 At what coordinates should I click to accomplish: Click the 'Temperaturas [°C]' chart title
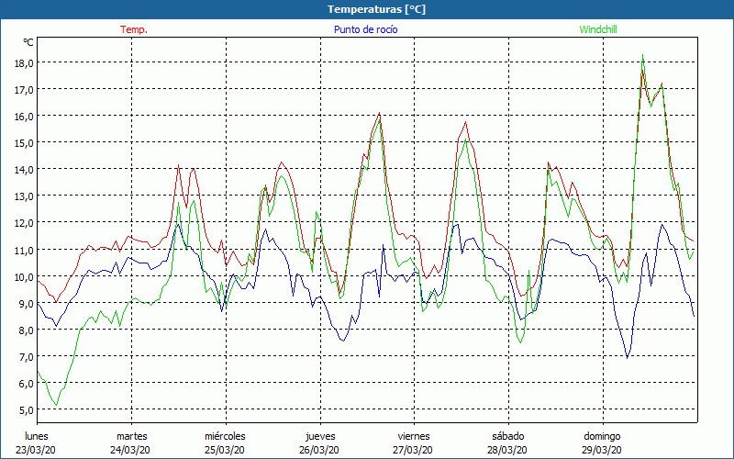click(x=376, y=9)
